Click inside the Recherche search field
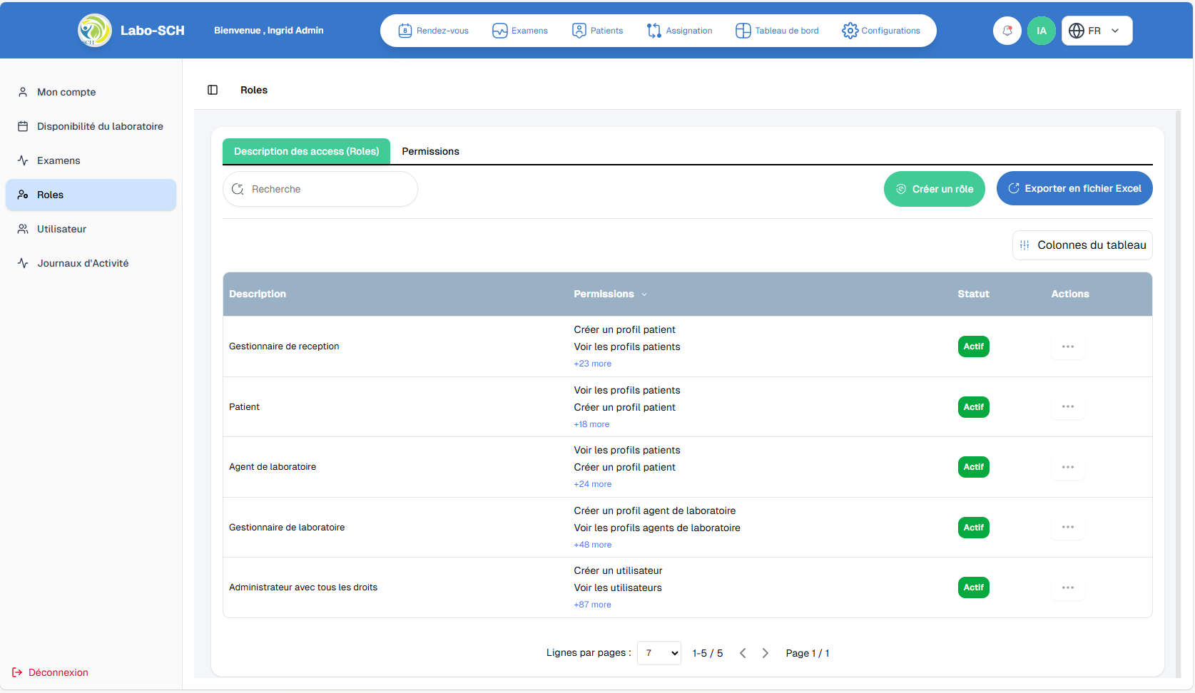Viewport: 1195px width, 693px height. point(320,188)
